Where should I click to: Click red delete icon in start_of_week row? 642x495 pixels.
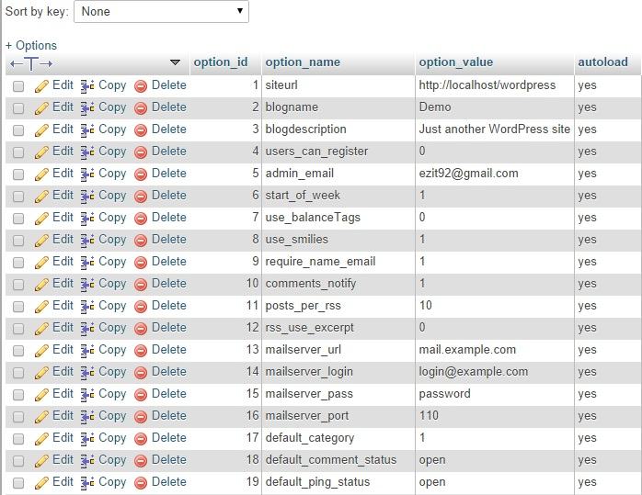(141, 197)
